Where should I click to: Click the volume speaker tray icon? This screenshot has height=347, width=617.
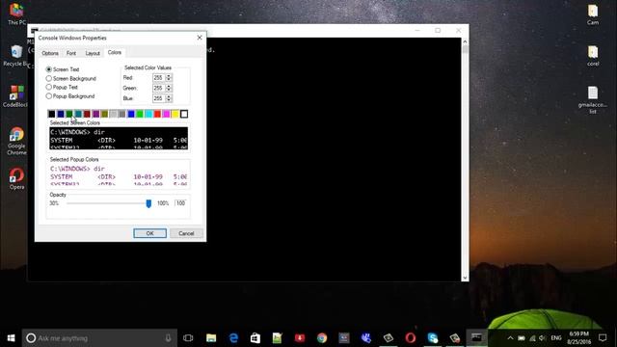pos(543,338)
